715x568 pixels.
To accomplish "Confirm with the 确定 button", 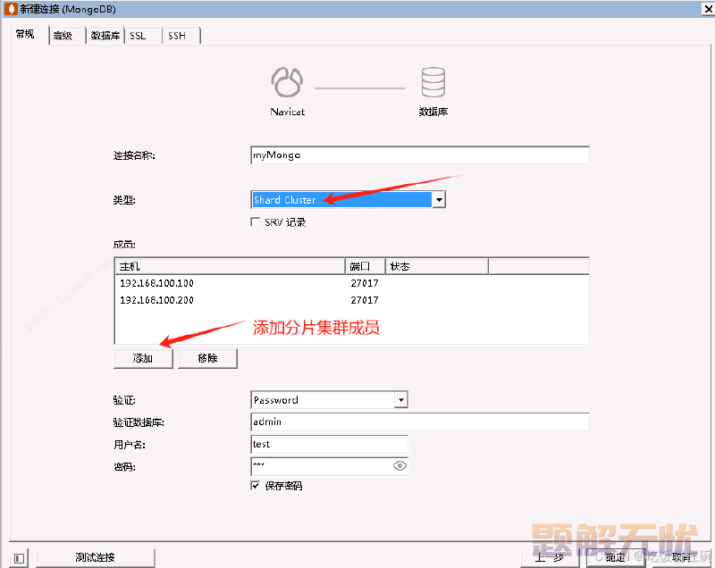I will point(616,557).
